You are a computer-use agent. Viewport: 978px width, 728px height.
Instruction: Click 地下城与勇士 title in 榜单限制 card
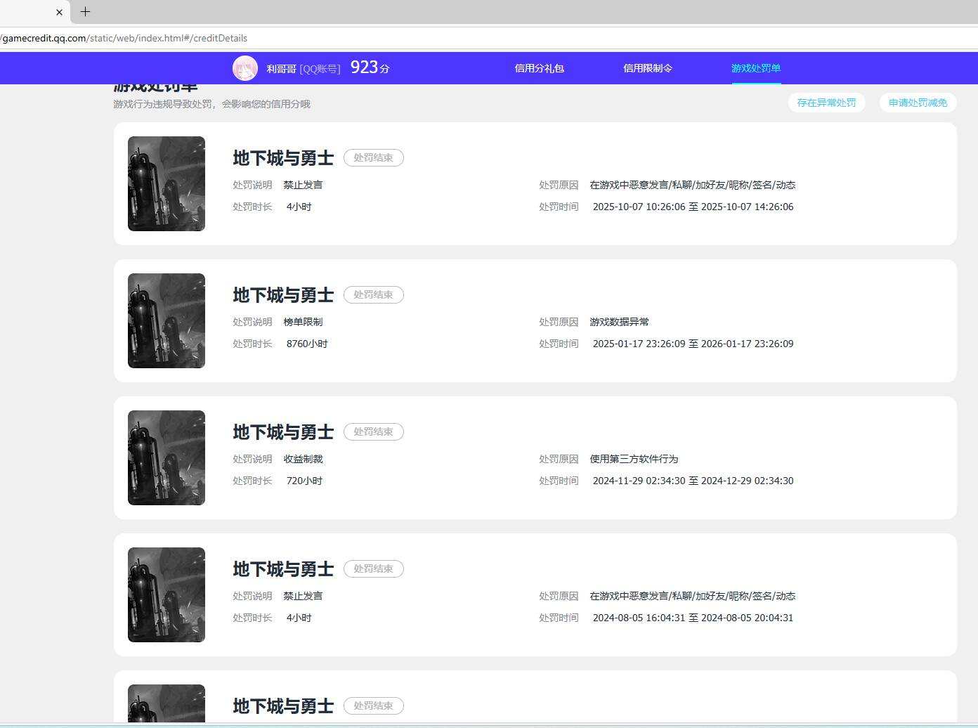point(283,295)
